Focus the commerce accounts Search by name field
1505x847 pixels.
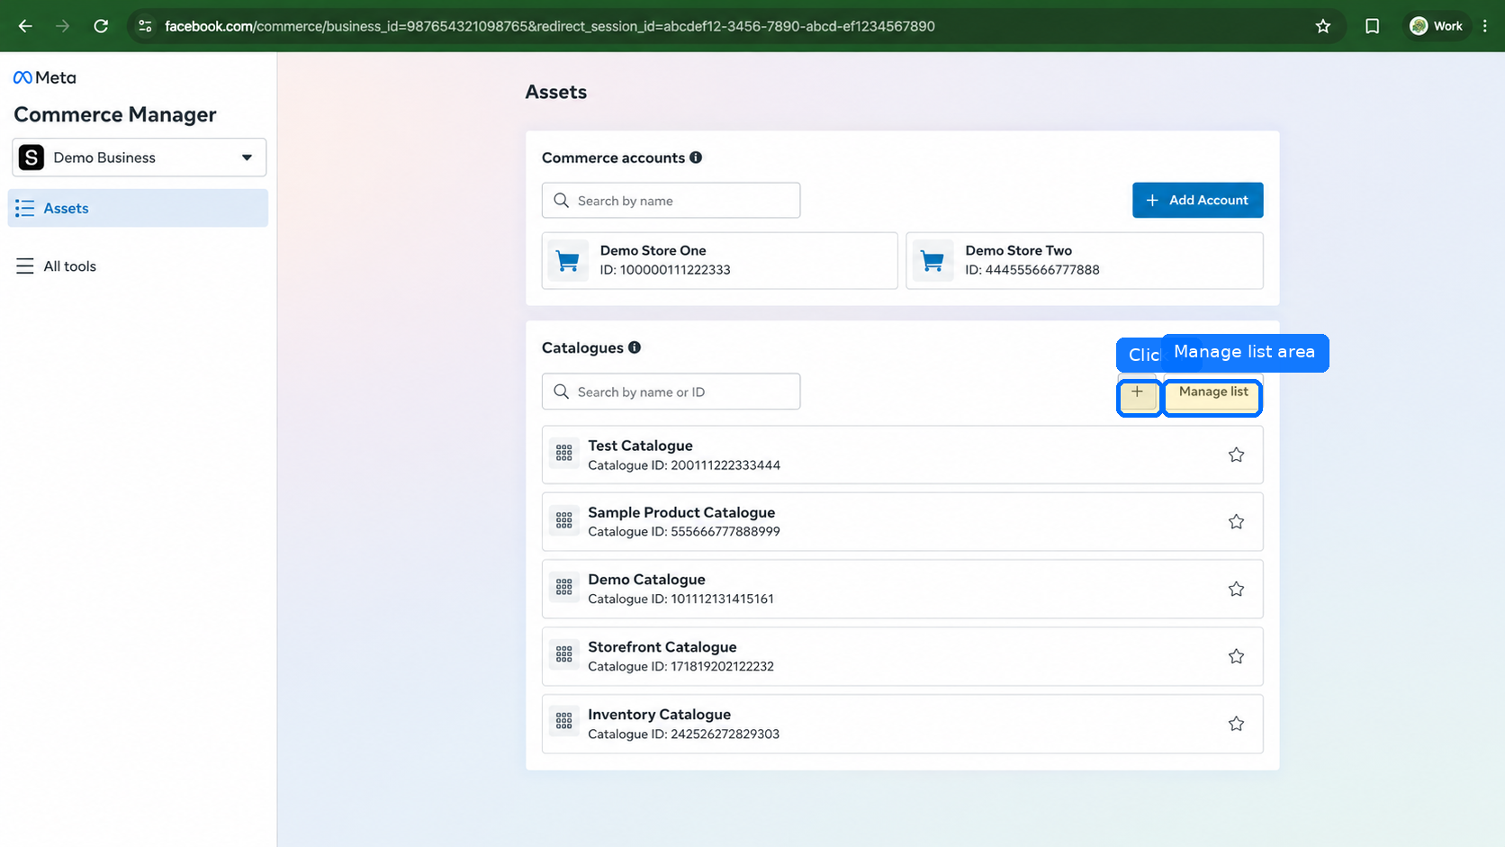point(671,201)
